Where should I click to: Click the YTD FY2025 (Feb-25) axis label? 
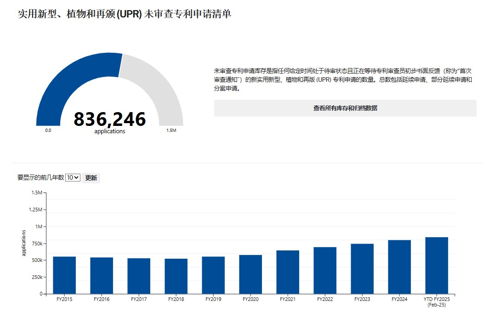click(437, 301)
